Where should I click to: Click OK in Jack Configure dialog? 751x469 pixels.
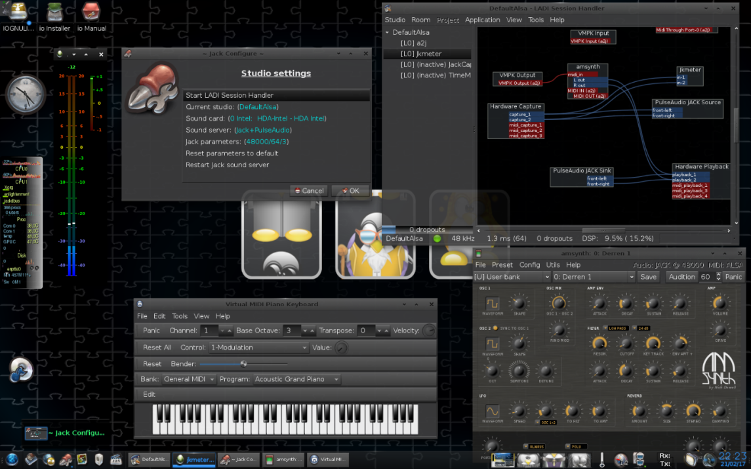(350, 191)
